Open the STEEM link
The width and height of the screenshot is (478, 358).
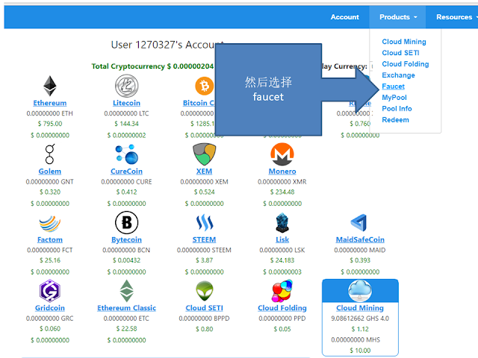click(204, 239)
